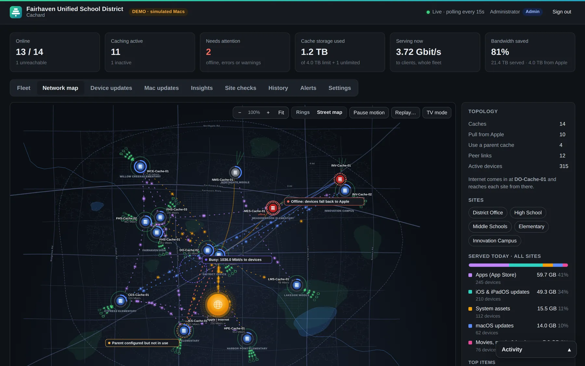Open the Fleet tab

(x=24, y=88)
